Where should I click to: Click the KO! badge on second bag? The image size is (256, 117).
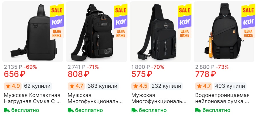click(121, 22)
